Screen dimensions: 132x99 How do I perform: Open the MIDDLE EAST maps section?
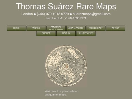(96, 28)
